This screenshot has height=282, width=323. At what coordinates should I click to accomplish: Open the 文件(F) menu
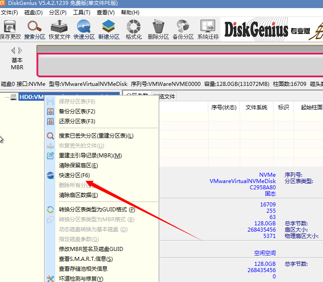pyautogui.click(x=9, y=13)
